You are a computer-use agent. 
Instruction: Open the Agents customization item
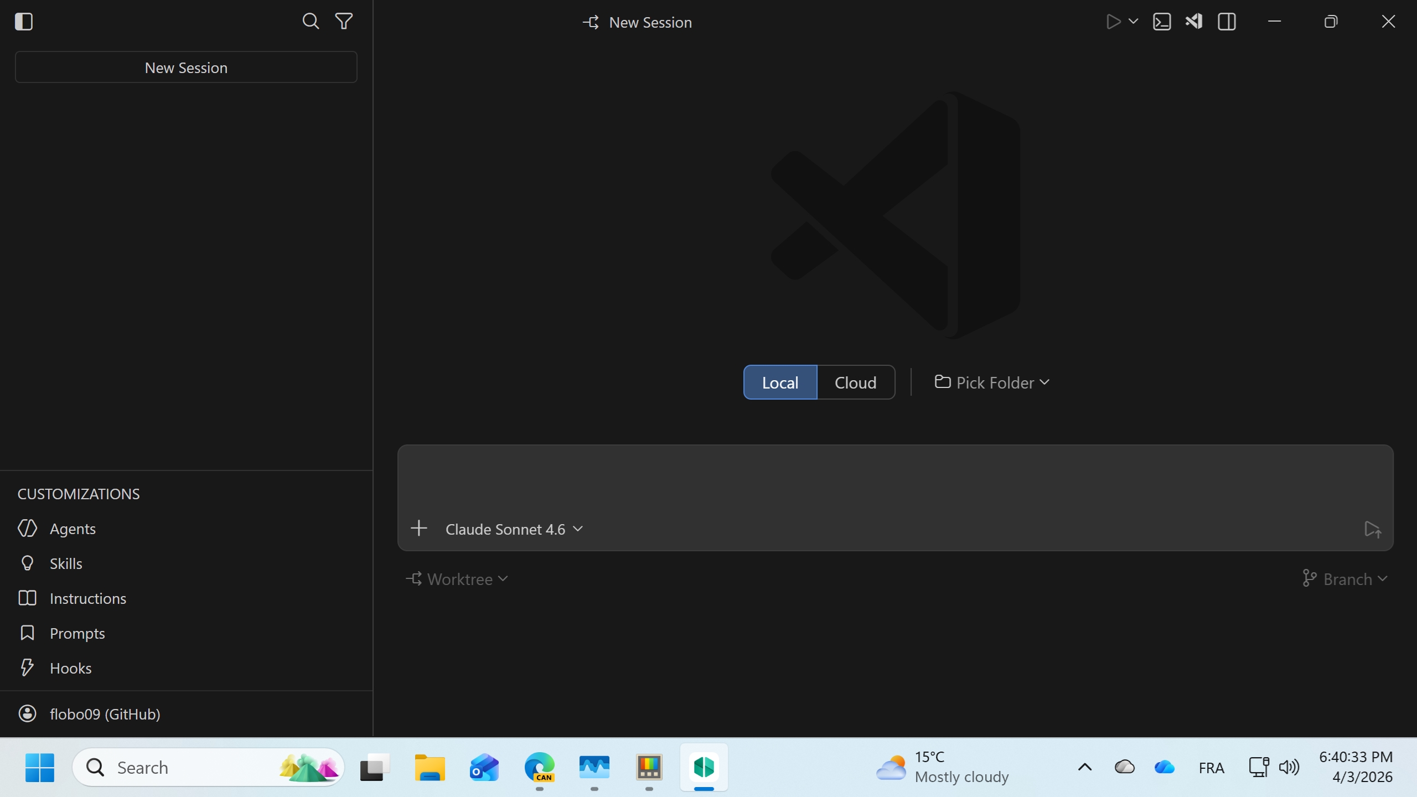(73, 529)
